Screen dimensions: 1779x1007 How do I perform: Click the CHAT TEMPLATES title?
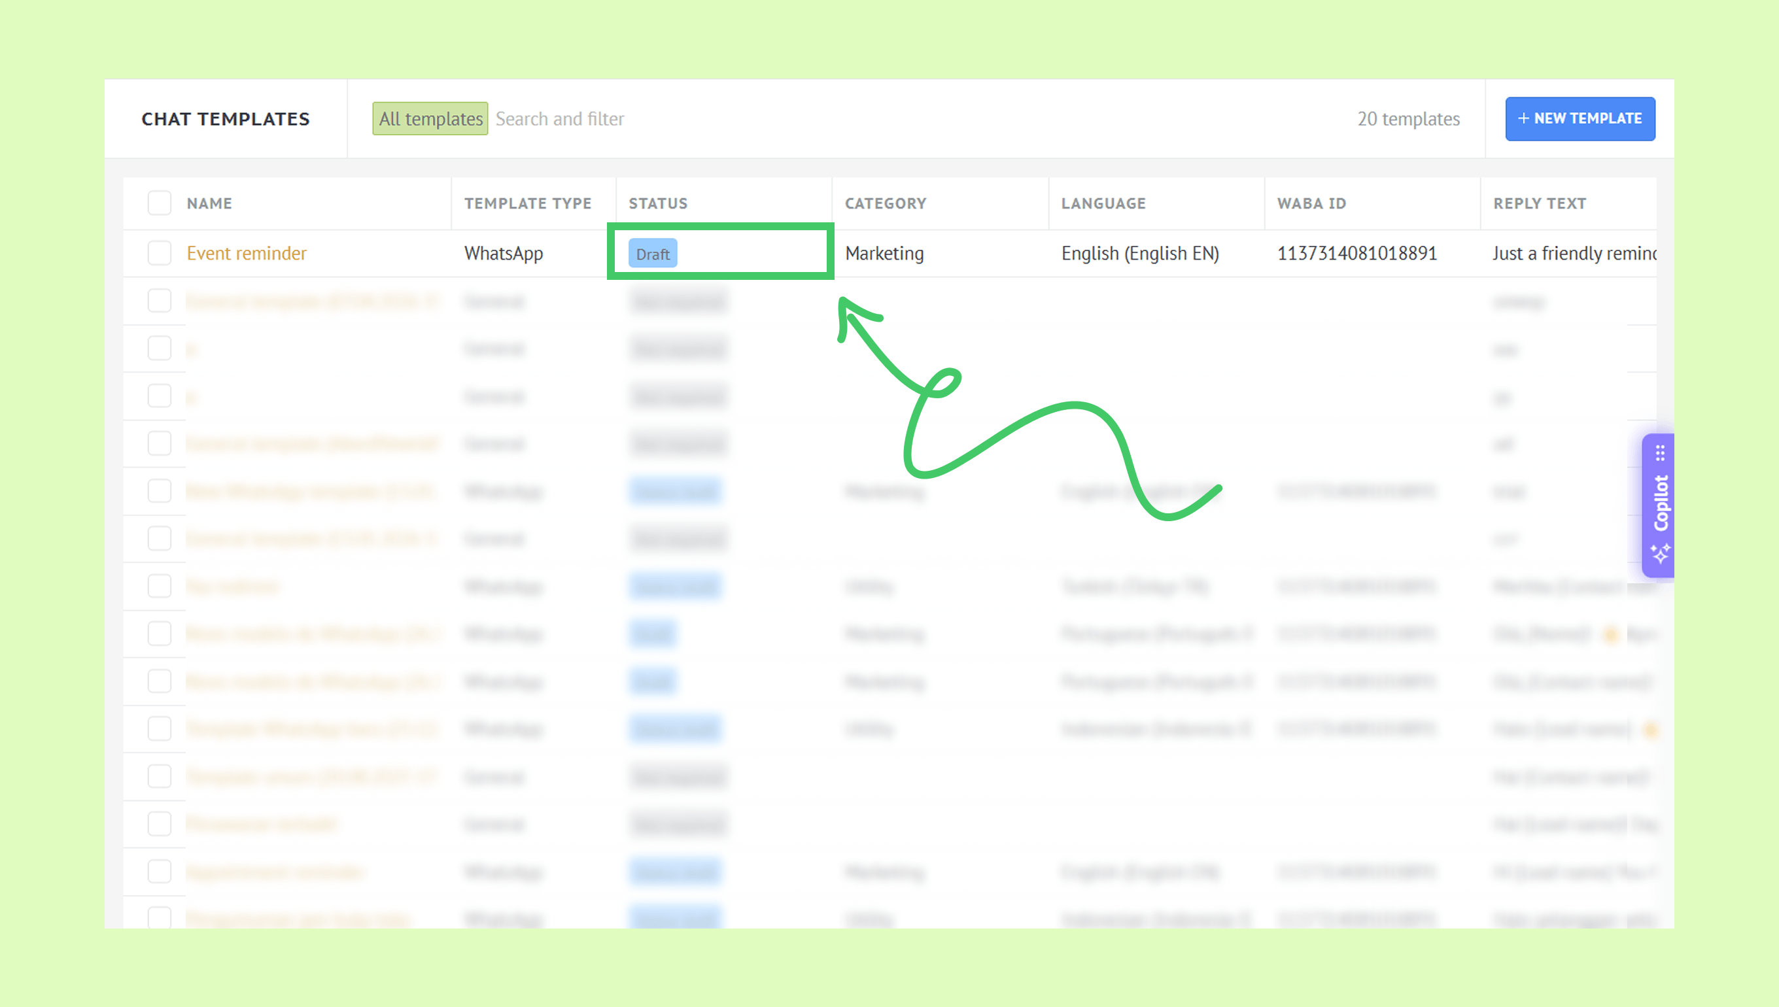point(226,119)
